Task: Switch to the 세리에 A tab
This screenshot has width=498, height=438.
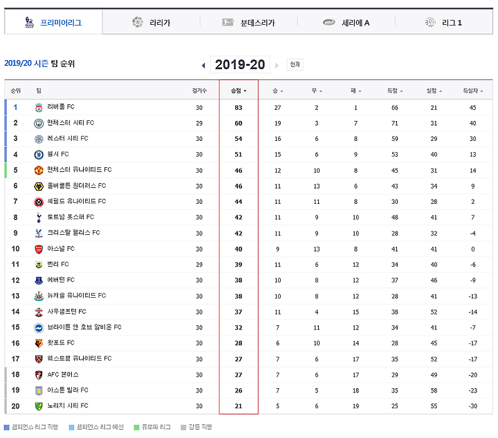Action: (x=347, y=23)
